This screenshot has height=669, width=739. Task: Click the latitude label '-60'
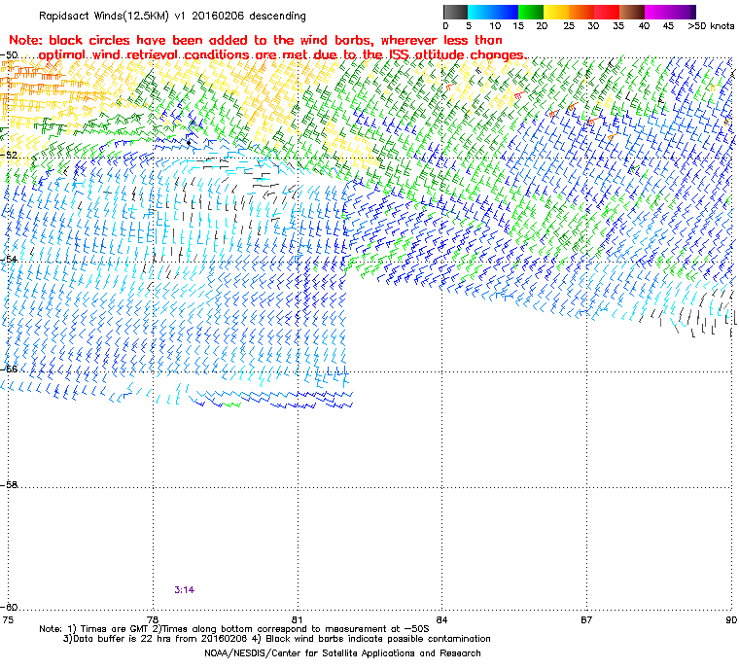click(9, 607)
